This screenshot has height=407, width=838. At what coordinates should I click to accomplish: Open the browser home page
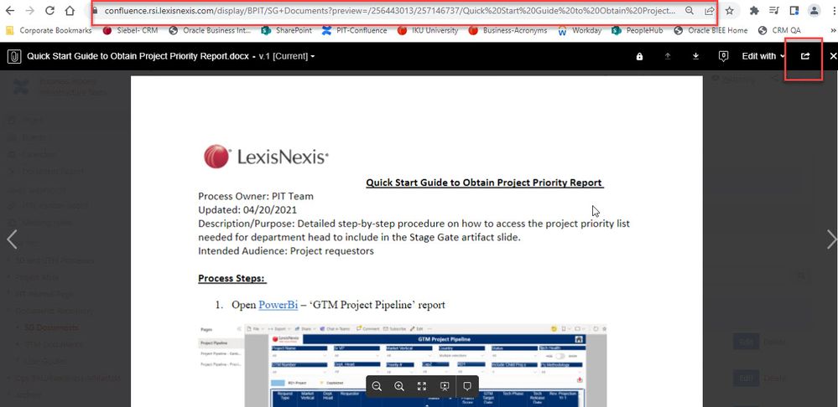click(x=70, y=11)
